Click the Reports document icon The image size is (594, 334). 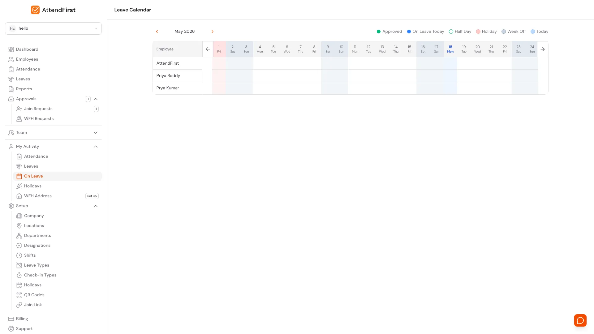click(11, 89)
